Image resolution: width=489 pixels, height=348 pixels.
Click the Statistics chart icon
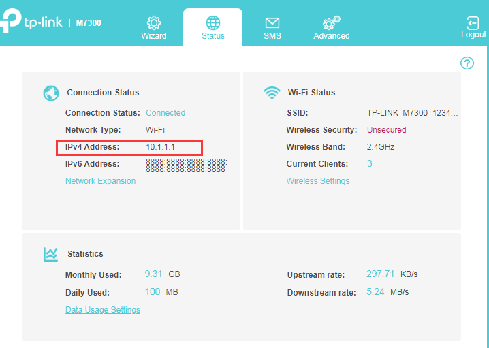click(50, 254)
